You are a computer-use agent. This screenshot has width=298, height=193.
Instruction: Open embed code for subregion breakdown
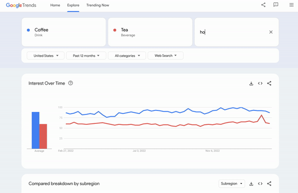pos(260,184)
